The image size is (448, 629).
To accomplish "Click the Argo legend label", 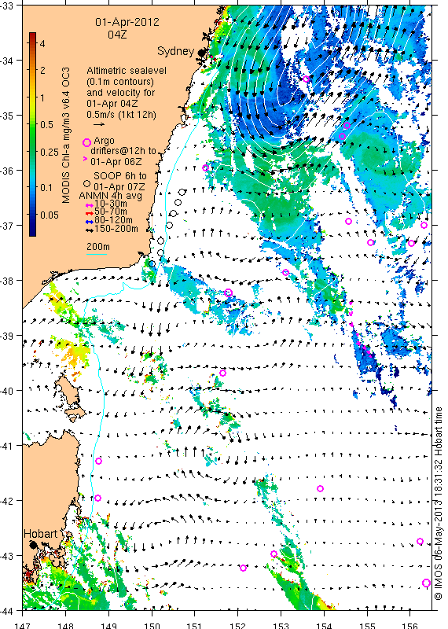I will (104, 141).
